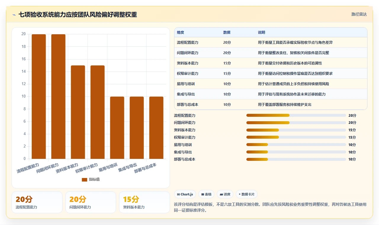Click the 部署与总成本 x-axis label under chart
Image resolution: width=379 pixels, height=225 pixels.
coord(145,167)
